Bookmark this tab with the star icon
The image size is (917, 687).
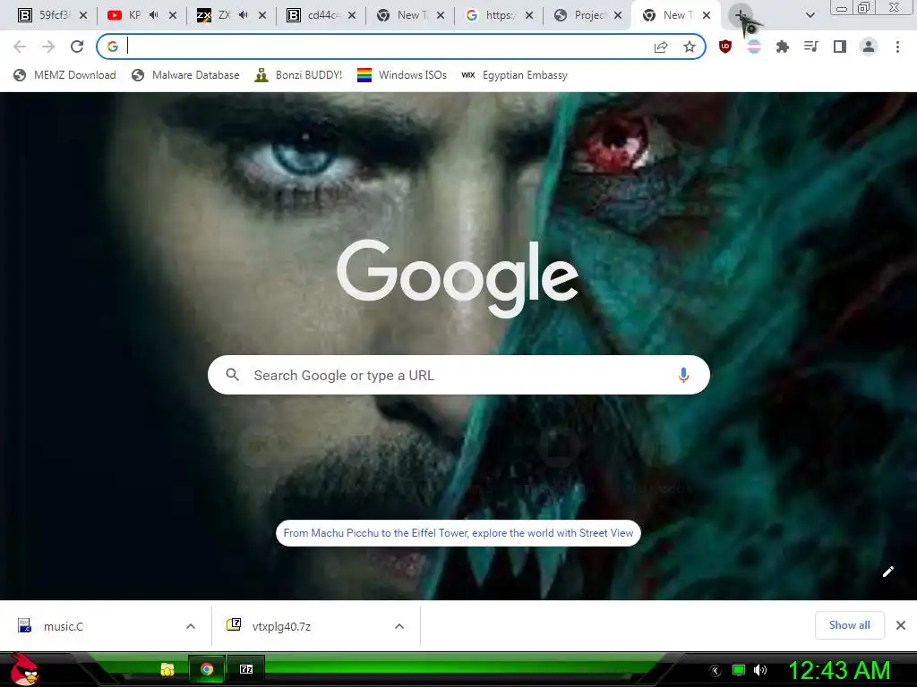click(690, 47)
